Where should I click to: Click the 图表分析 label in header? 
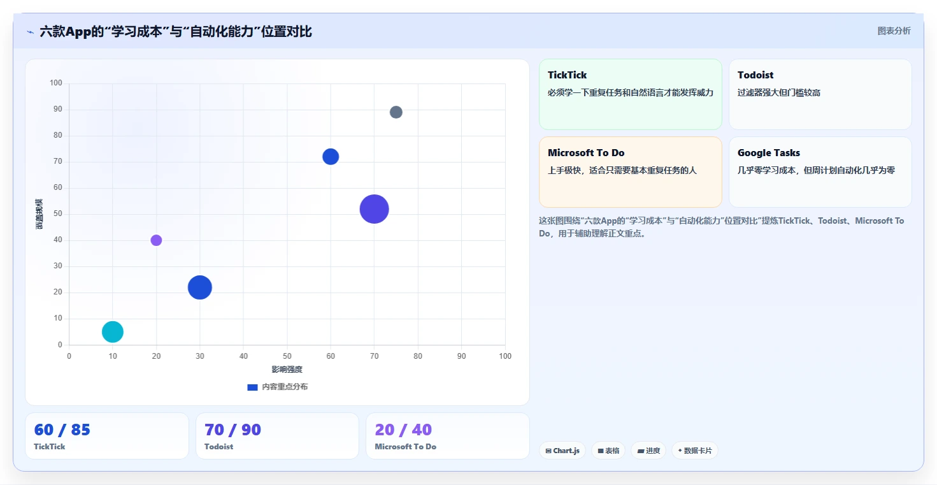[894, 31]
